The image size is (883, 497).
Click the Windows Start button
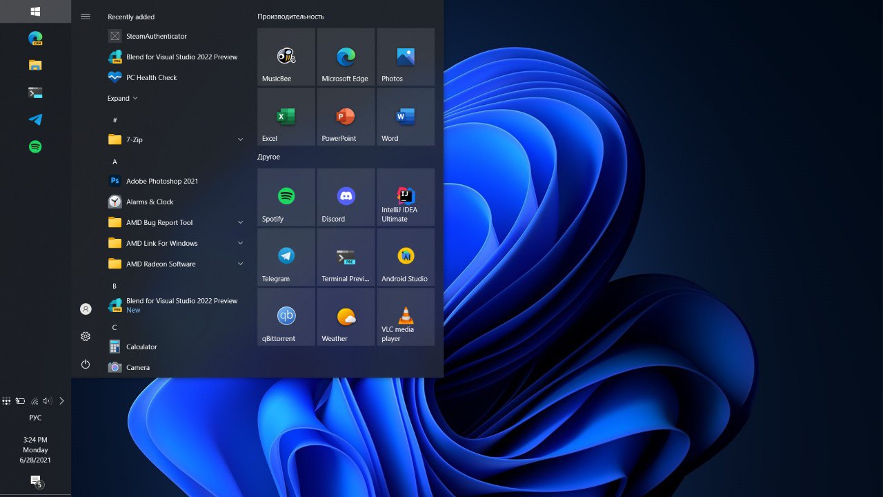[x=35, y=11]
